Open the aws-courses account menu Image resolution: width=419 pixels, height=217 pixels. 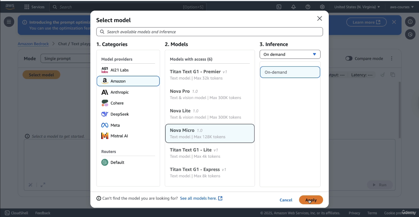point(402,7)
